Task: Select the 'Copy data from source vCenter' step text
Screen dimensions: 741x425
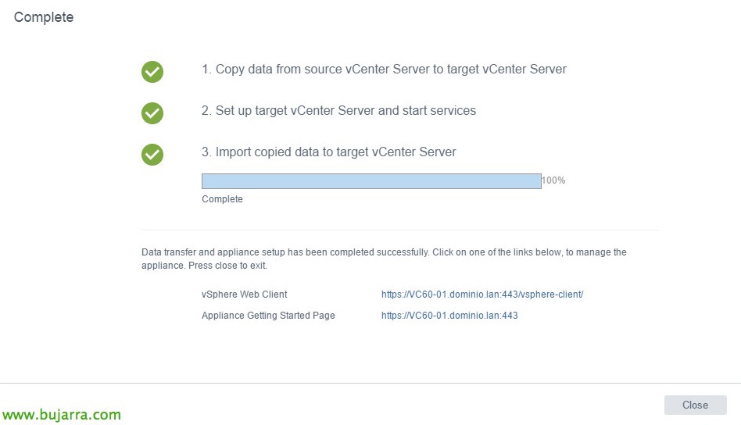Action: [384, 70]
